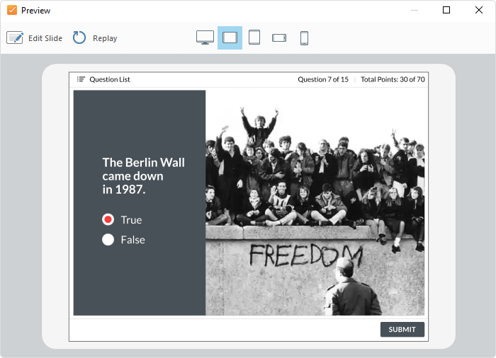
Task: Click the Replay label
Action: click(105, 38)
